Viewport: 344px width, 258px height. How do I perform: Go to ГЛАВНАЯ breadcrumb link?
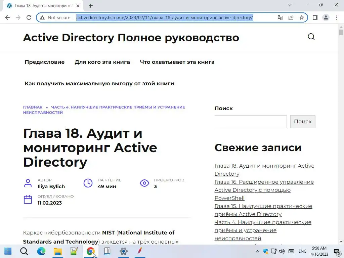33,107
